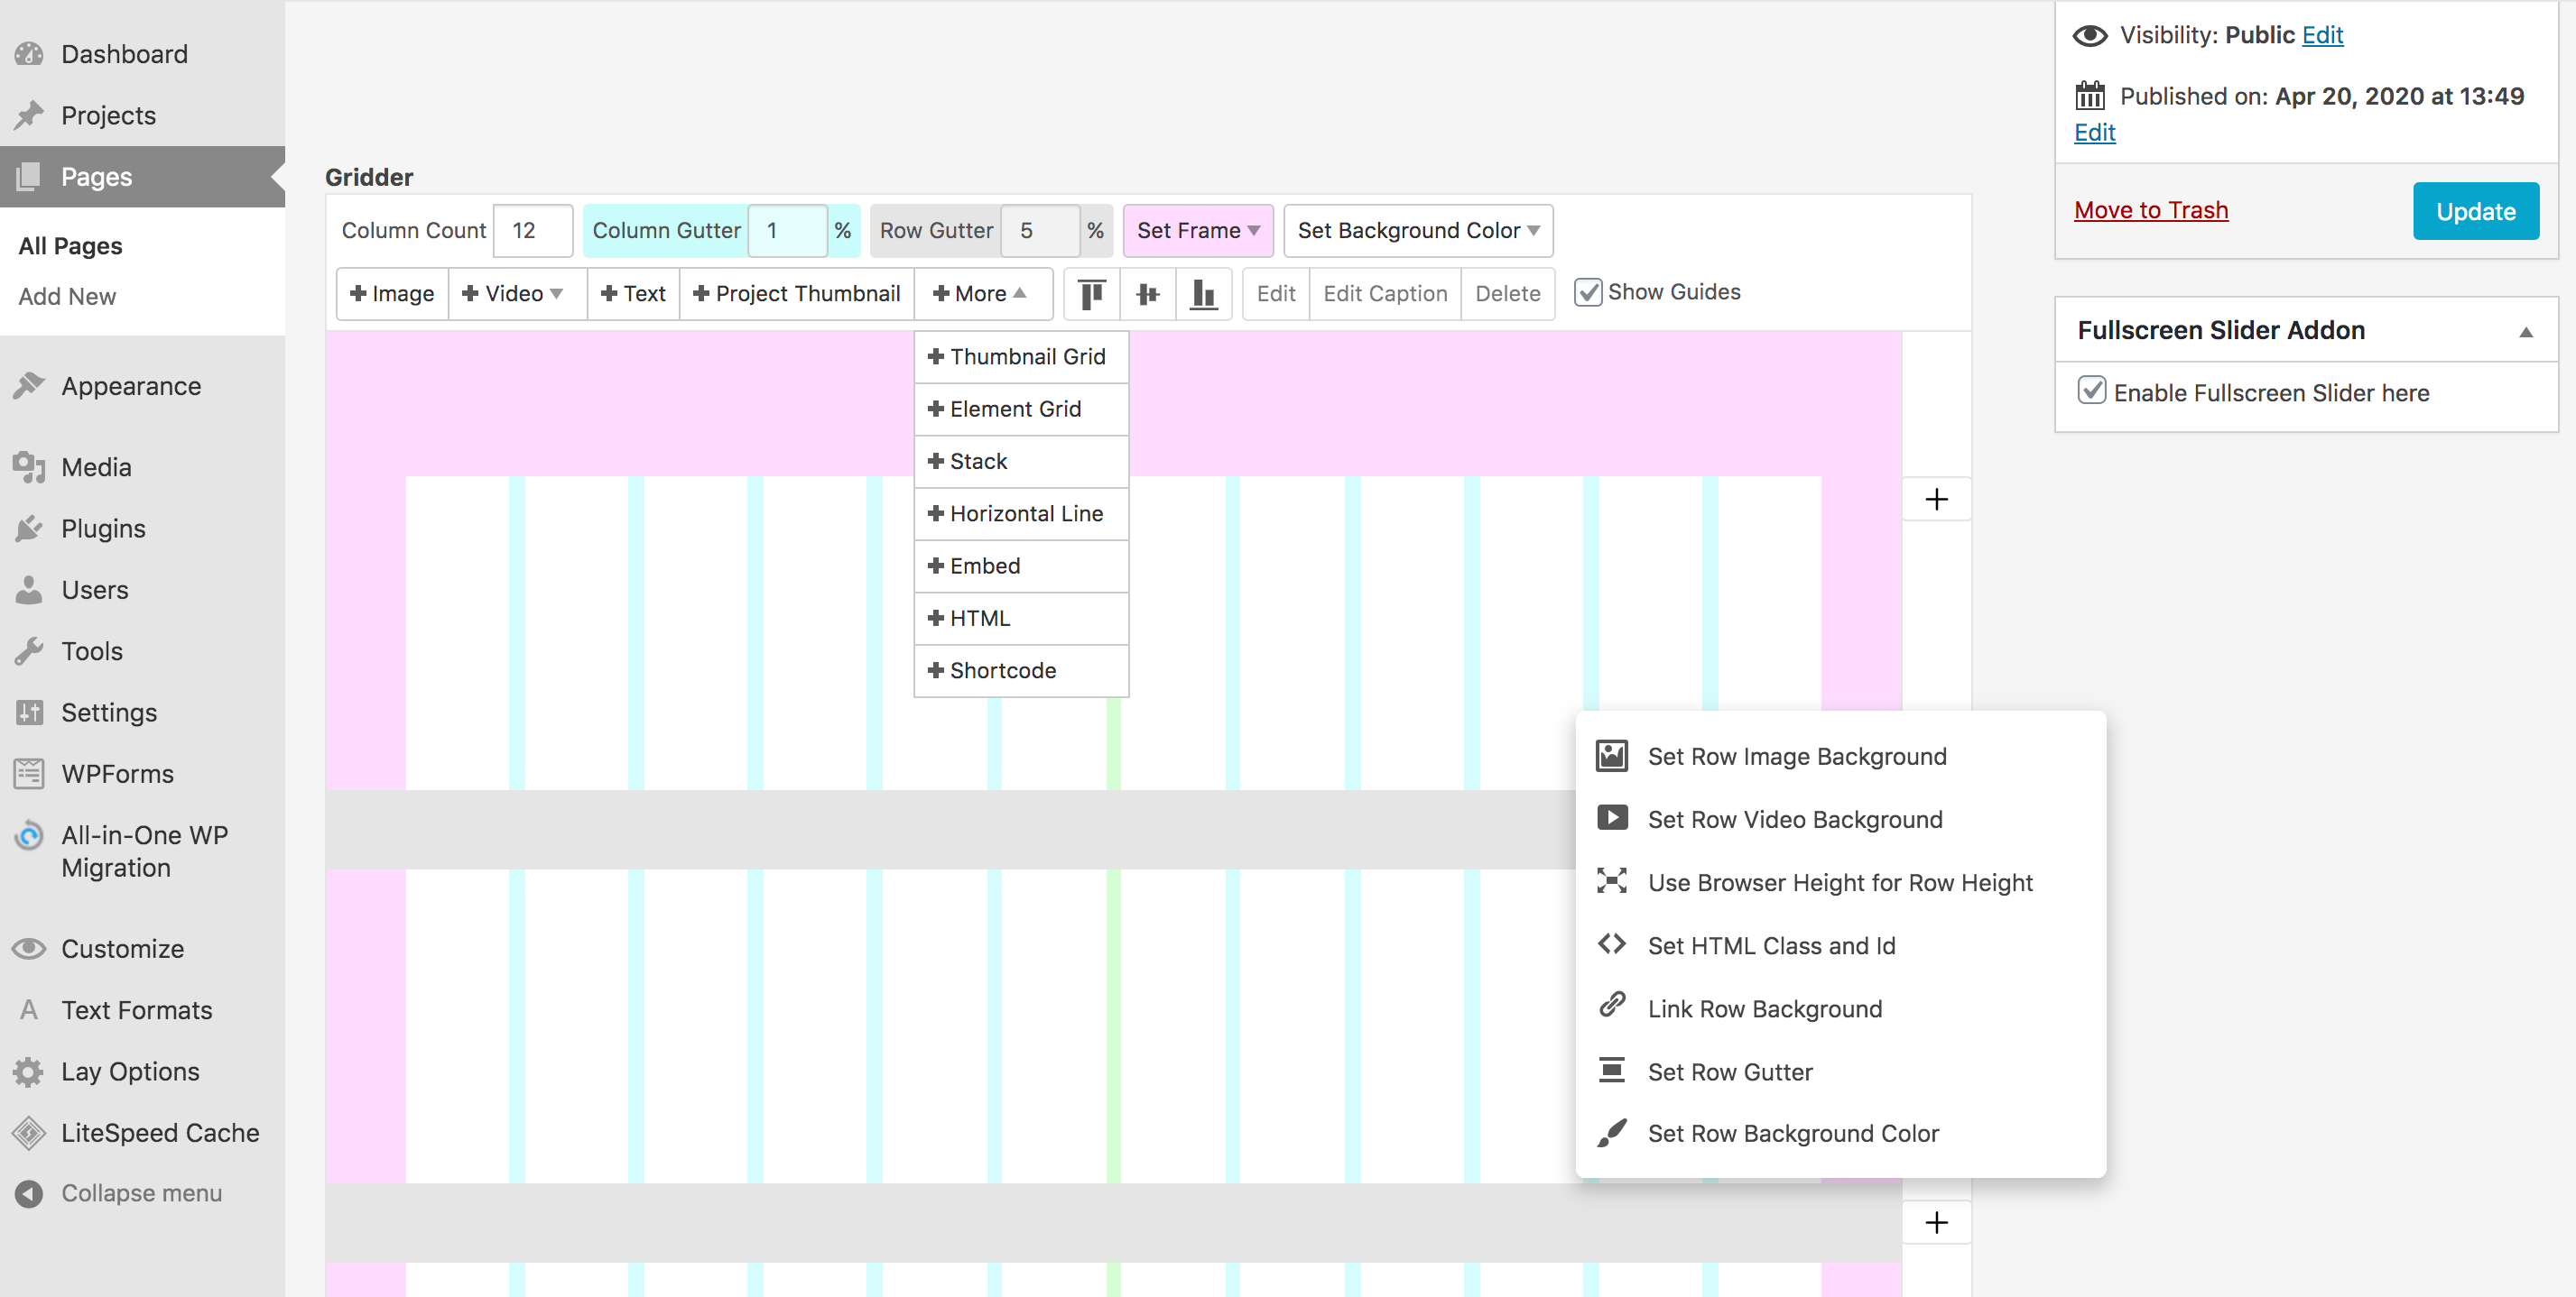Click the Set Row Video Background icon
Viewport: 2576px width, 1297px height.
1611,818
